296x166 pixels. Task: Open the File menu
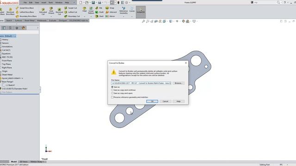[x=25, y=3]
